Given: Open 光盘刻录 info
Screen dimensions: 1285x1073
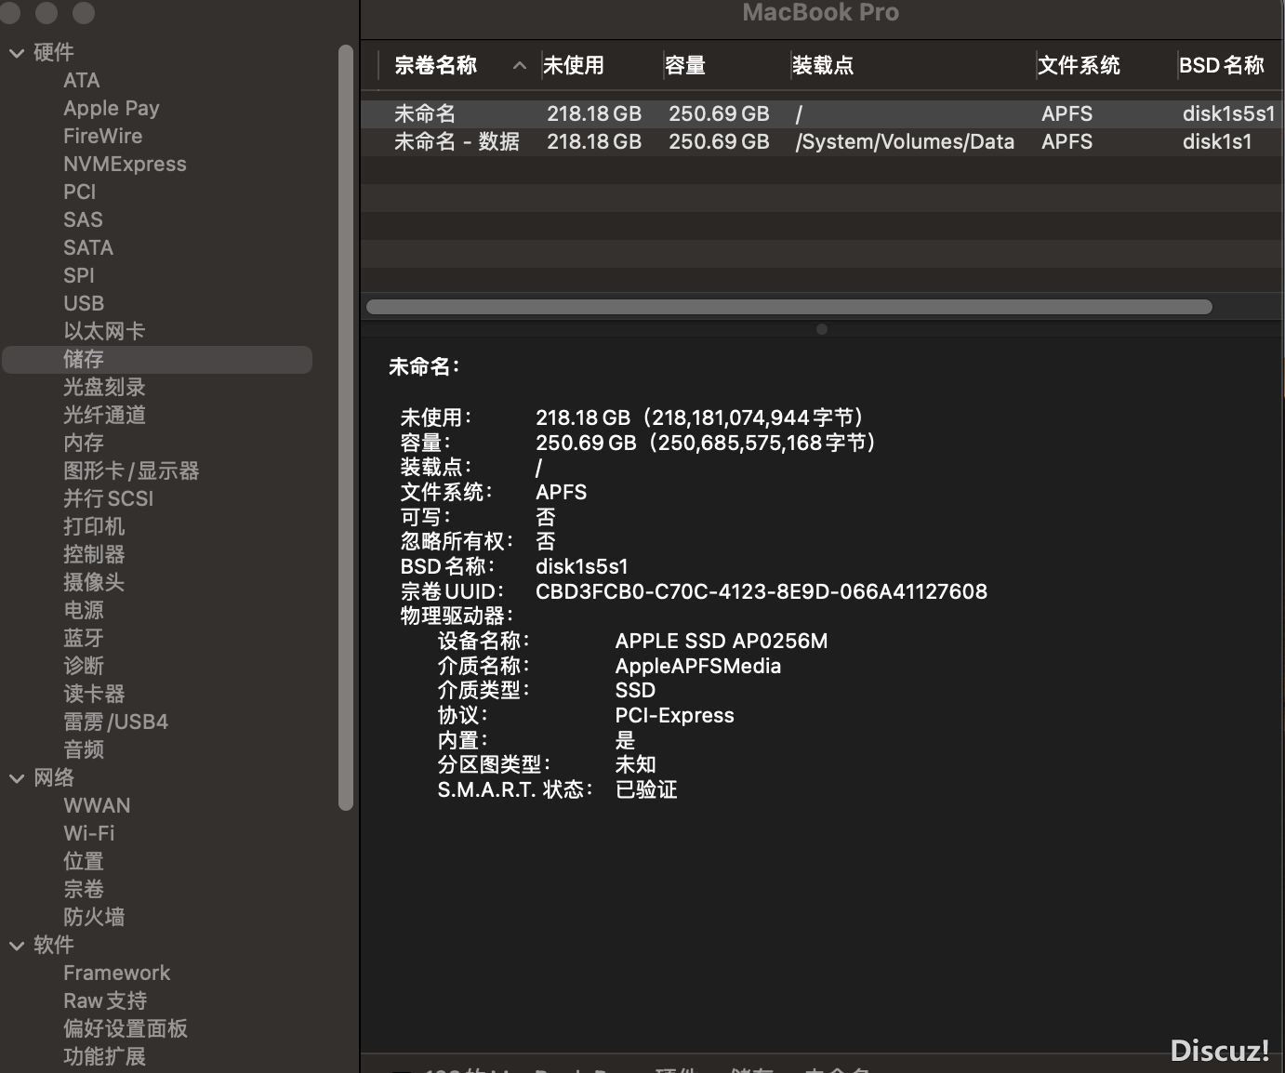Looking at the screenshot, I should pyautogui.click(x=104, y=388).
